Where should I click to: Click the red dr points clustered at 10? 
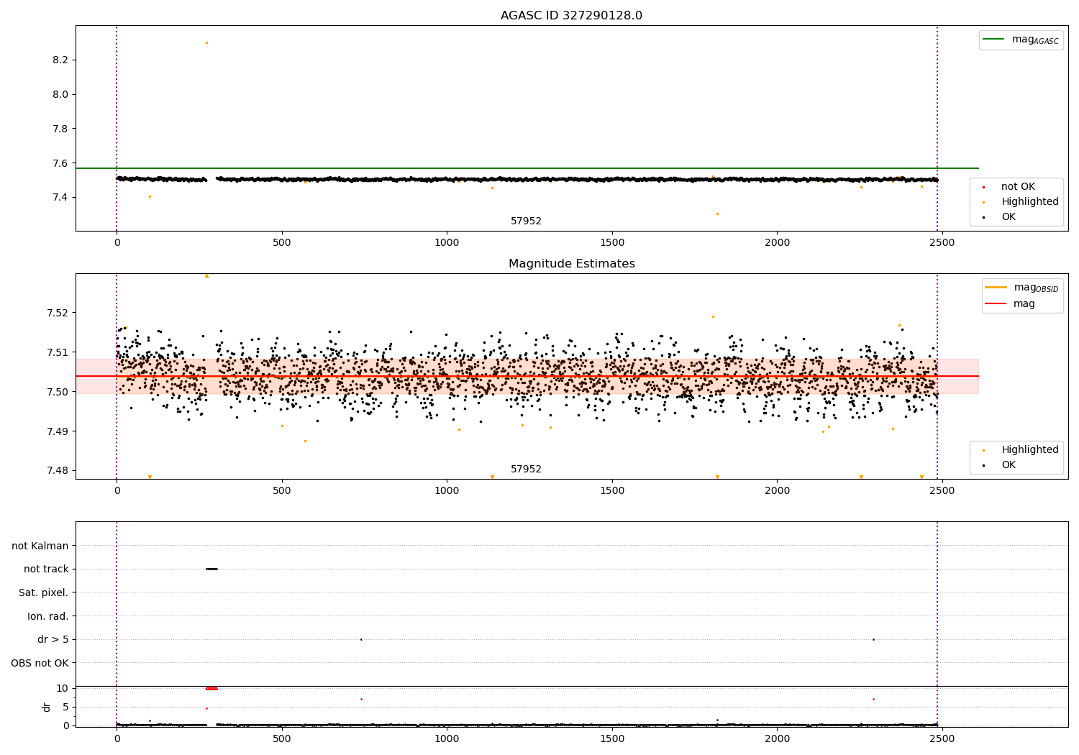click(211, 688)
